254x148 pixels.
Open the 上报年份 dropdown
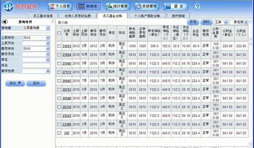click(48, 38)
